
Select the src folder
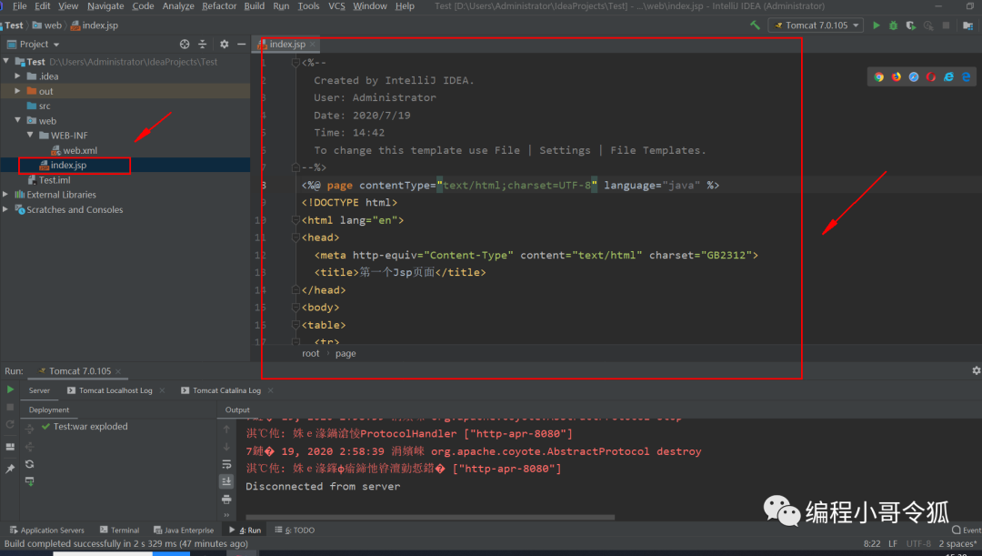click(44, 106)
